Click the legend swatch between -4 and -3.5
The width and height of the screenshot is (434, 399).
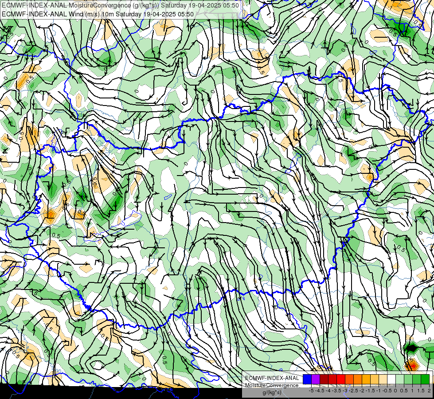332,379
